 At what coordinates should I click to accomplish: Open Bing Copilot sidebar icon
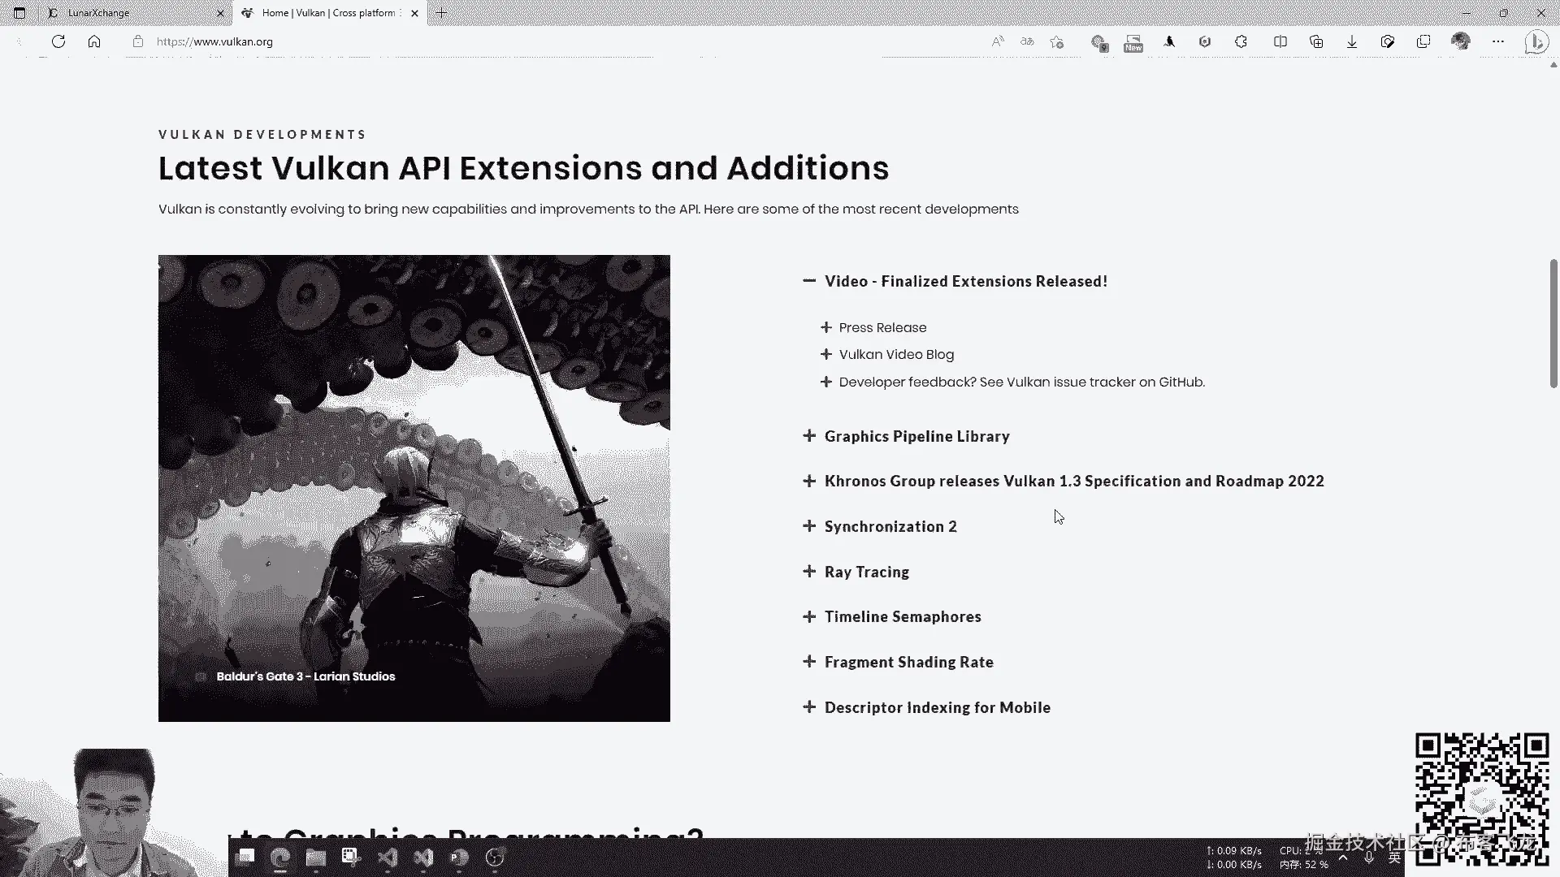(1536, 41)
